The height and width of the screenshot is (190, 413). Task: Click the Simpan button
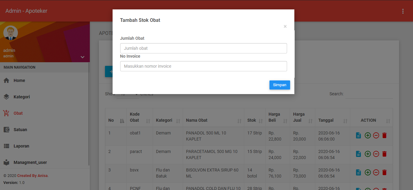tap(279, 85)
